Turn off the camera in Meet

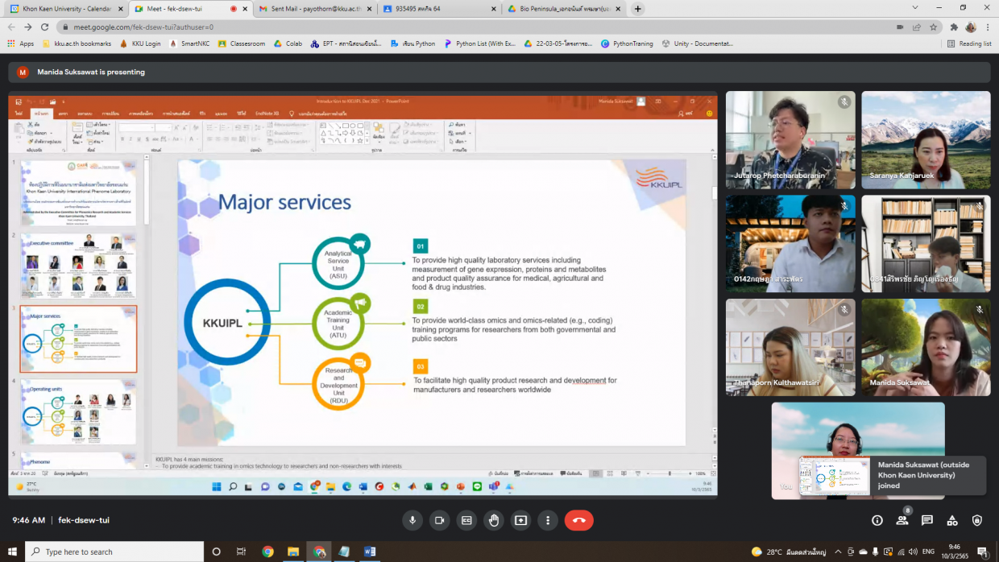point(439,520)
